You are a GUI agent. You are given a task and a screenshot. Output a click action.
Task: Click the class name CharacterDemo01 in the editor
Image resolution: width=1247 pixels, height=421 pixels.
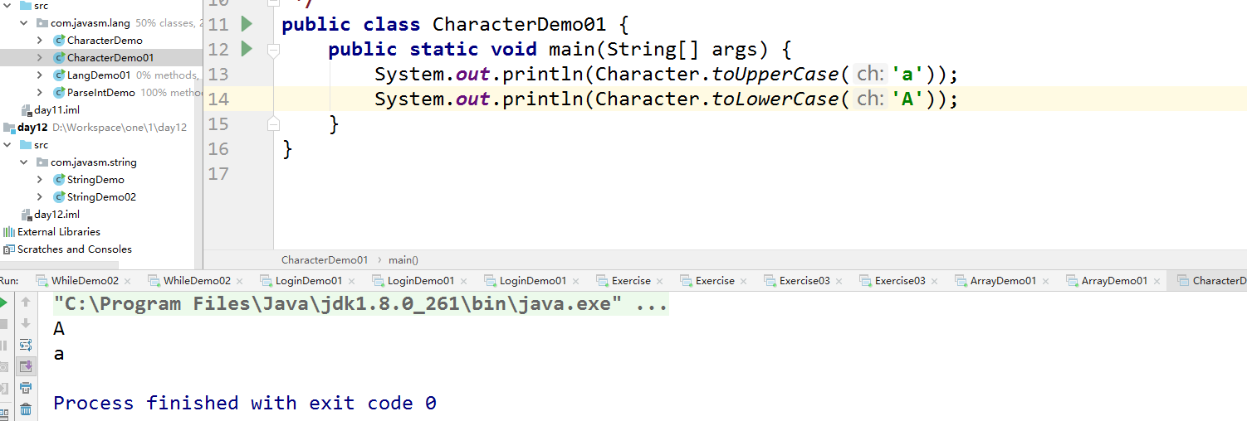tap(520, 25)
